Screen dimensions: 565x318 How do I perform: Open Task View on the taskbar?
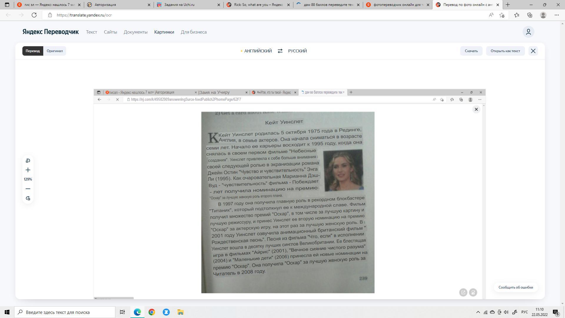pyautogui.click(x=122, y=312)
